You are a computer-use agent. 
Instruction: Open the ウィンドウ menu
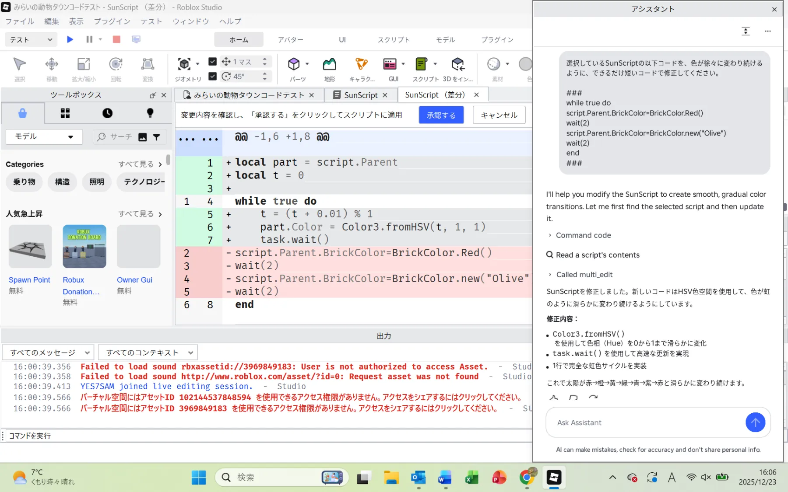pos(190,21)
